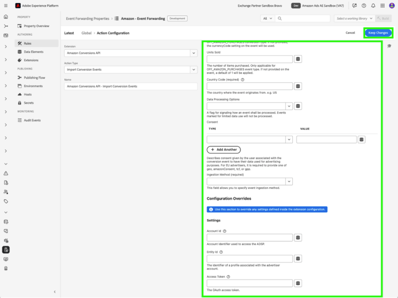Open the user profile avatar
The width and height of the screenshot is (398, 298).
point(392,6)
